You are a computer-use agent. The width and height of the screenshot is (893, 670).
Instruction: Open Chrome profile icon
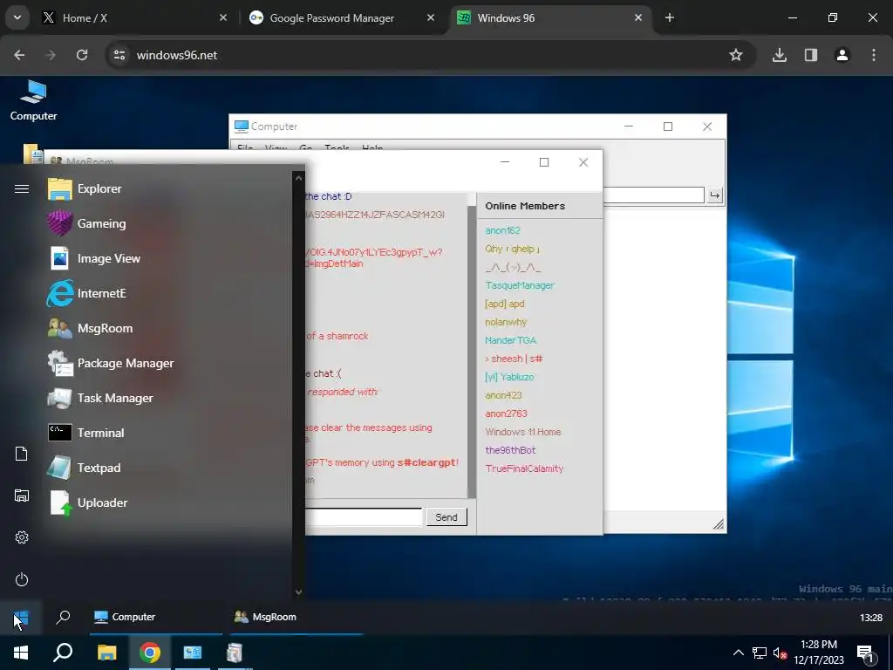[x=842, y=55]
